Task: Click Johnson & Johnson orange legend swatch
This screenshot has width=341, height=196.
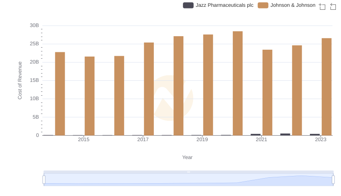Action: 263,5
